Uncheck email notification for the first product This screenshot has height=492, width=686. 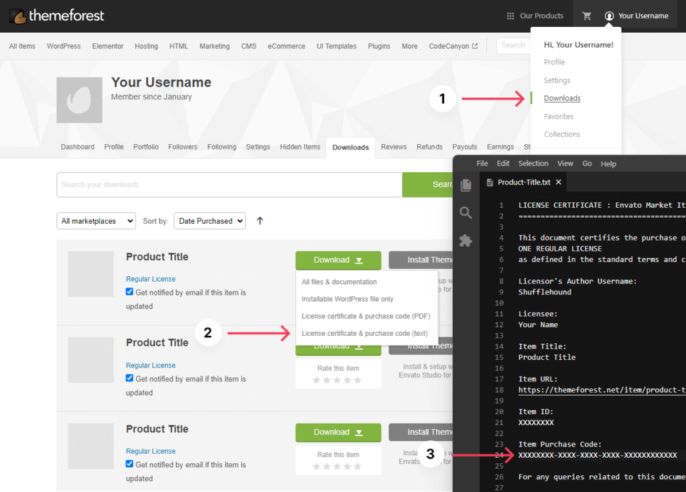(x=129, y=292)
